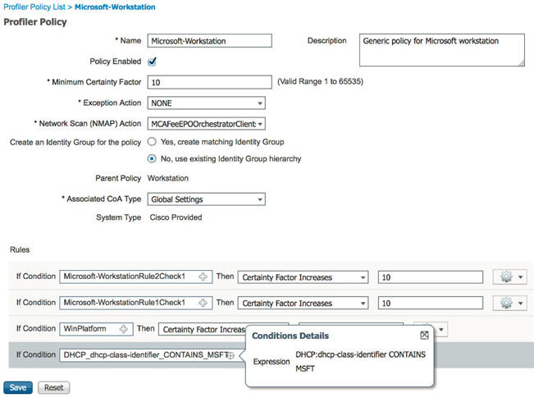Click the Rules section heading

click(x=20, y=249)
